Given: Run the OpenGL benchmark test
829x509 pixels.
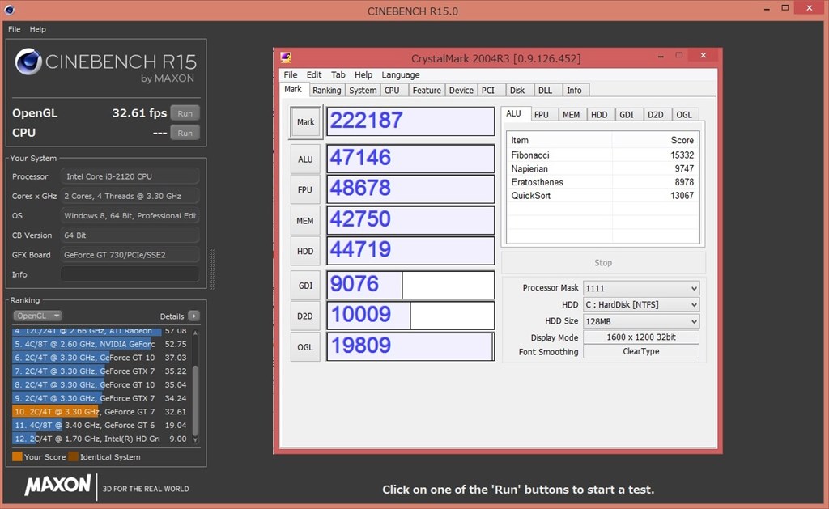Looking at the screenshot, I should coord(185,113).
